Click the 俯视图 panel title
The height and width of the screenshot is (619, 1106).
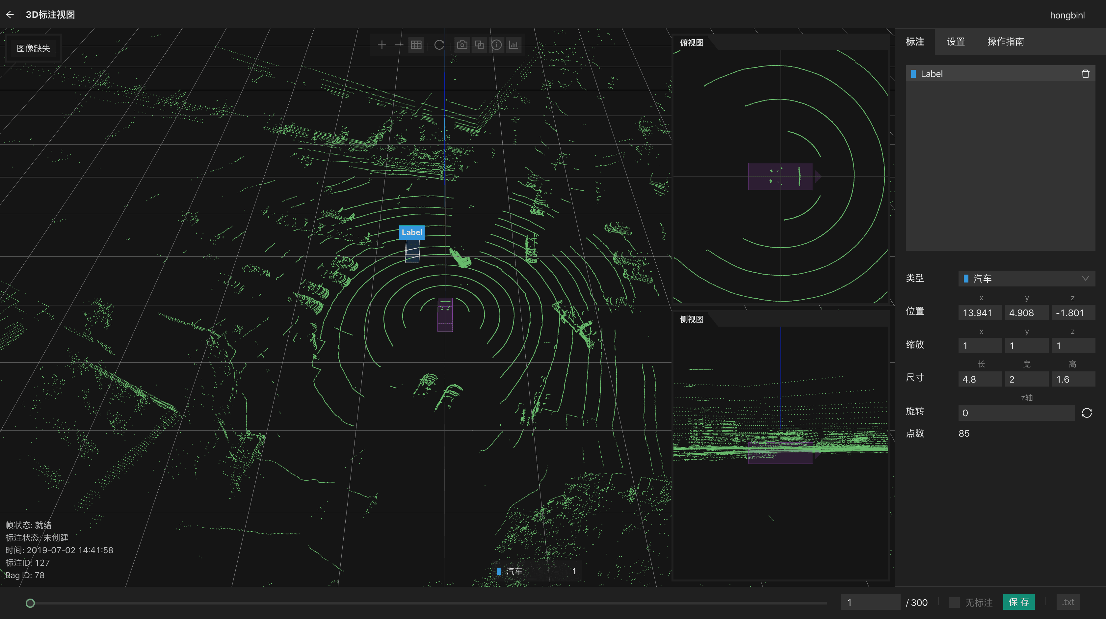tap(692, 42)
